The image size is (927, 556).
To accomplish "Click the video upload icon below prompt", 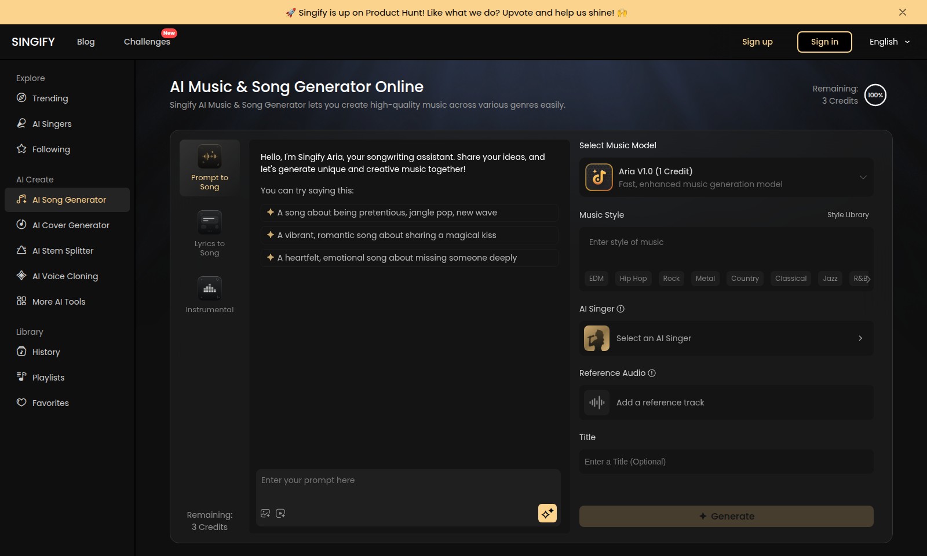I will click(280, 513).
